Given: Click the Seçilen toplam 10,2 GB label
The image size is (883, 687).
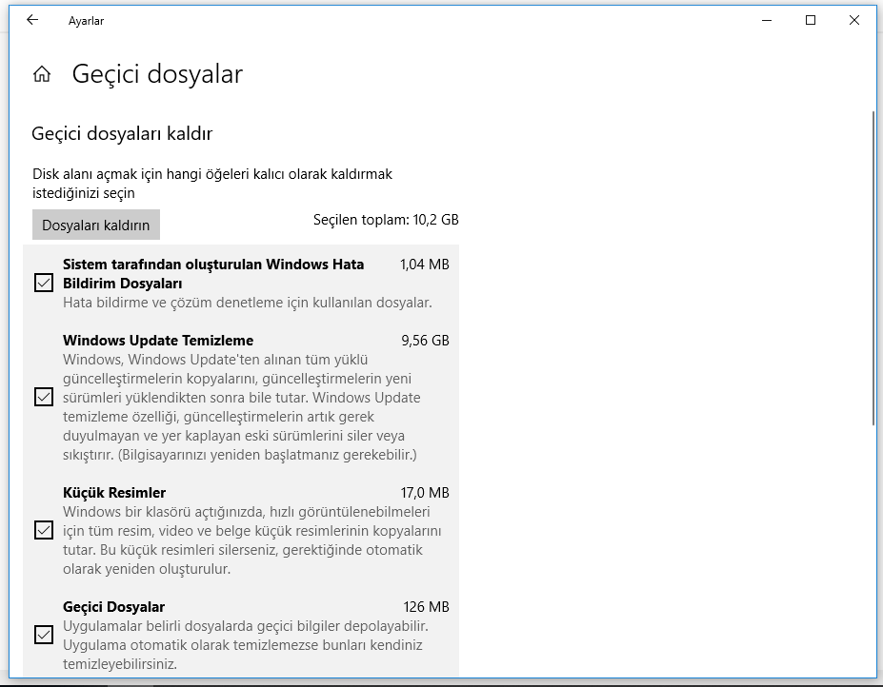Looking at the screenshot, I should click(386, 220).
